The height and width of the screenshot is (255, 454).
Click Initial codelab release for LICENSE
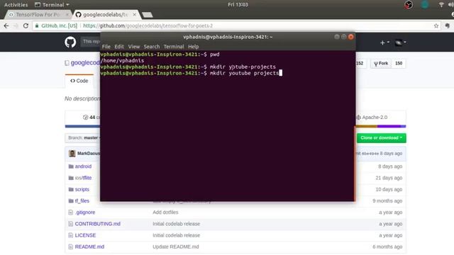(x=177, y=235)
